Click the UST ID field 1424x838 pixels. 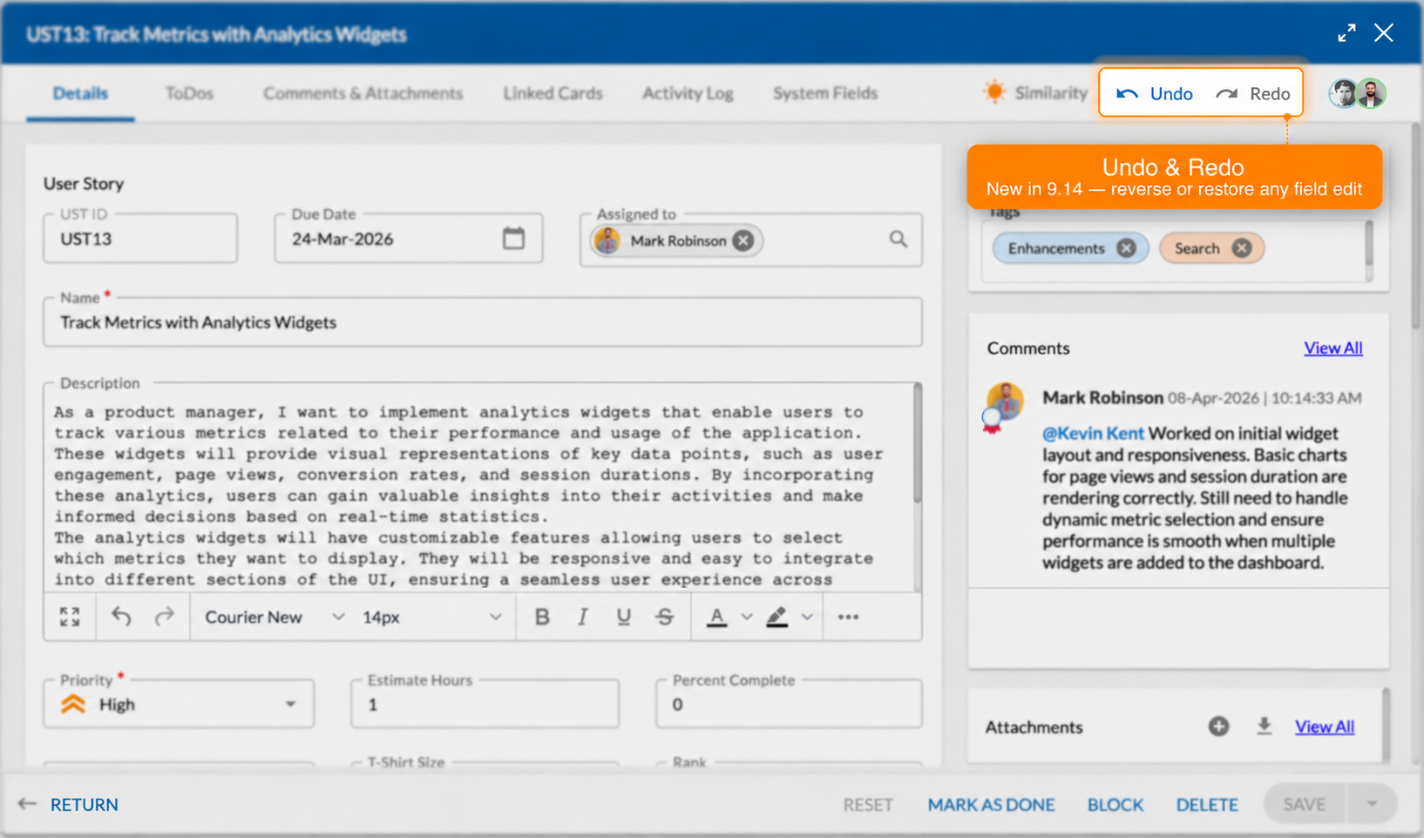[140, 238]
